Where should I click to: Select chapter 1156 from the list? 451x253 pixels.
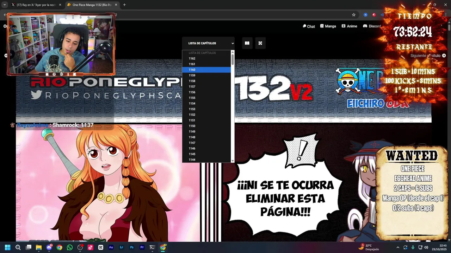pos(206,92)
